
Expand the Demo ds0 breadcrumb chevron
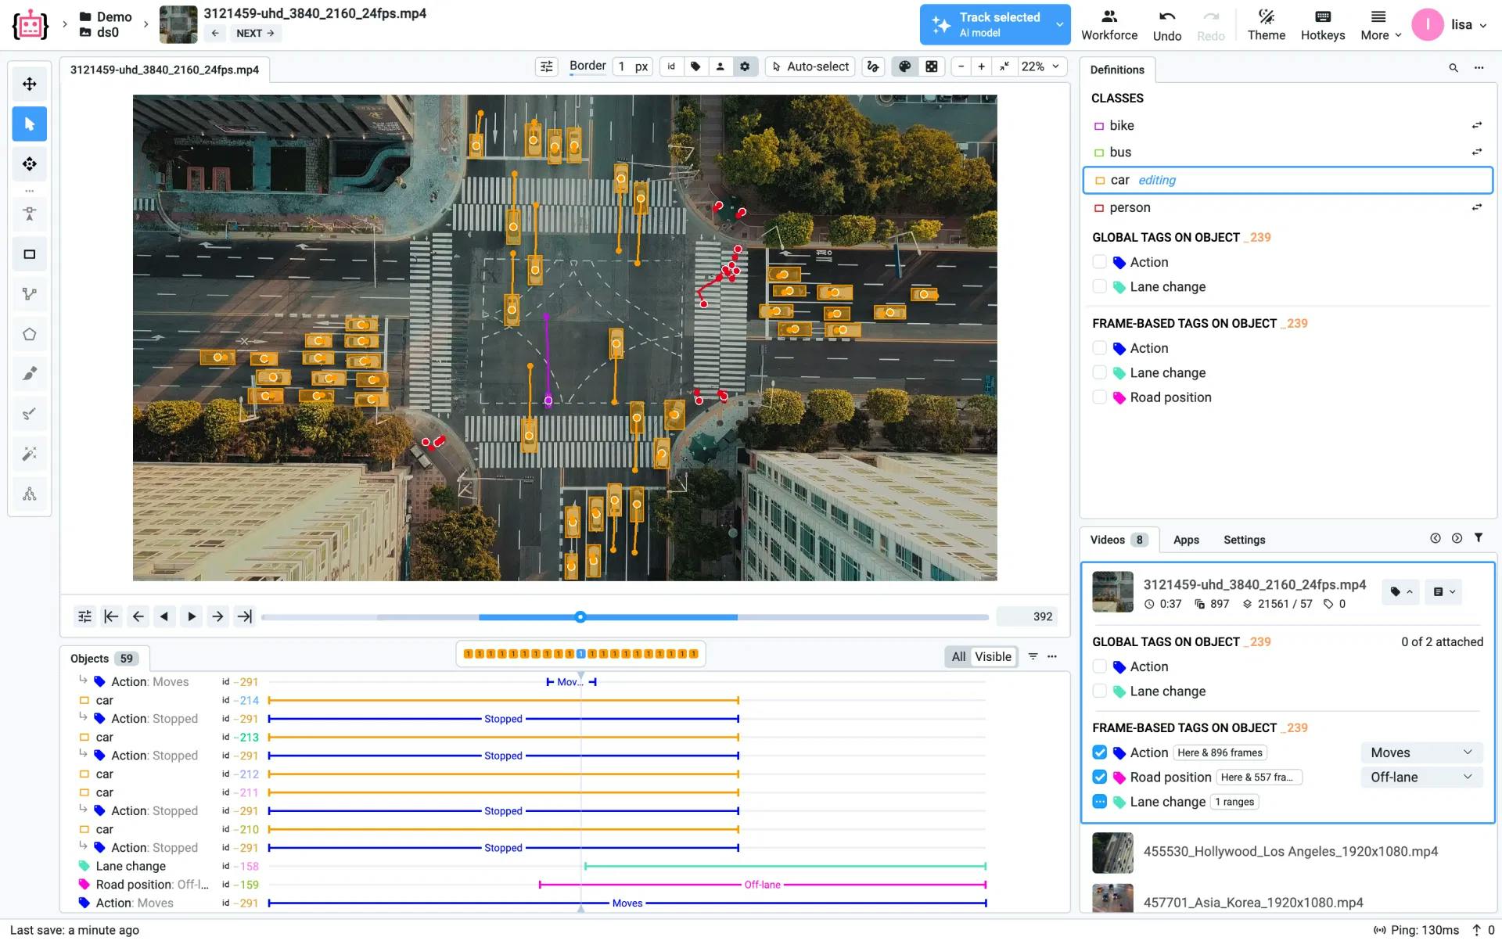(146, 24)
